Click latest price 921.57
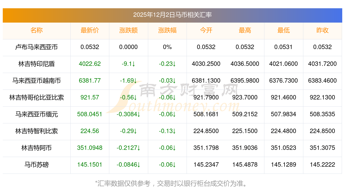The image size is (345, 192). coord(90,98)
